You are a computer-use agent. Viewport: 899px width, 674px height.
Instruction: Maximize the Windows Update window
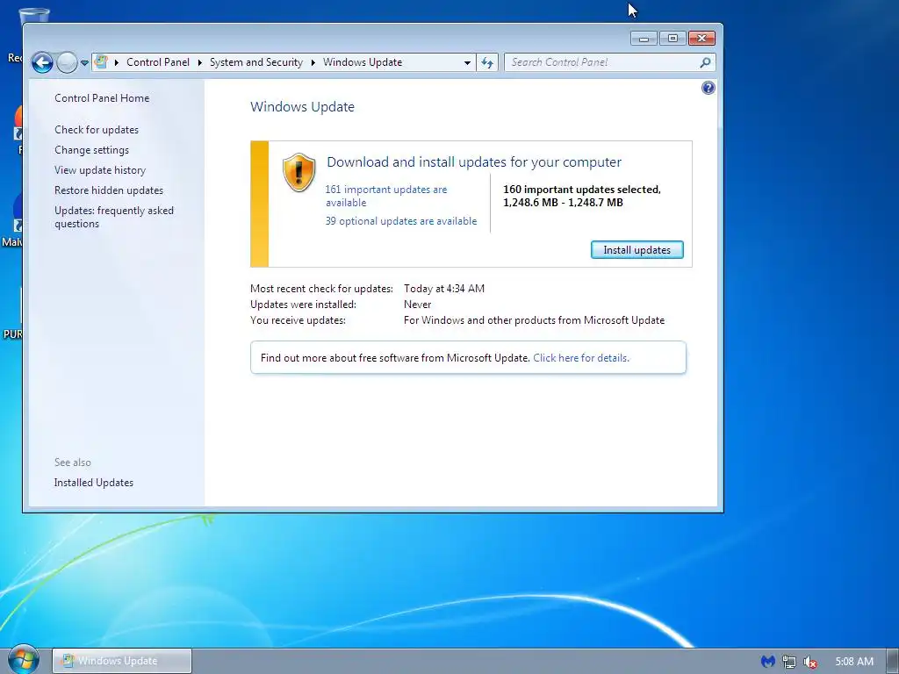click(672, 39)
